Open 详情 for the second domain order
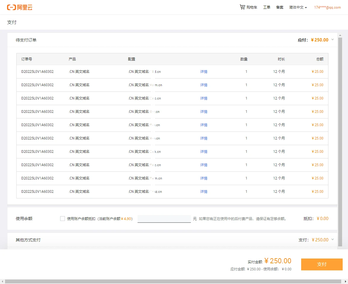Screen dimensions: 348x284 pos(204,85)
